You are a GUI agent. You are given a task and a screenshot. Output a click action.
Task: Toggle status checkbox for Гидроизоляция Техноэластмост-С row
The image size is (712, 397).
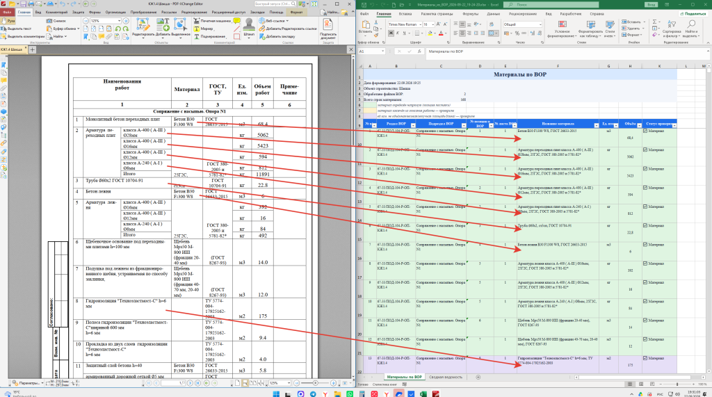click(645, 358)
